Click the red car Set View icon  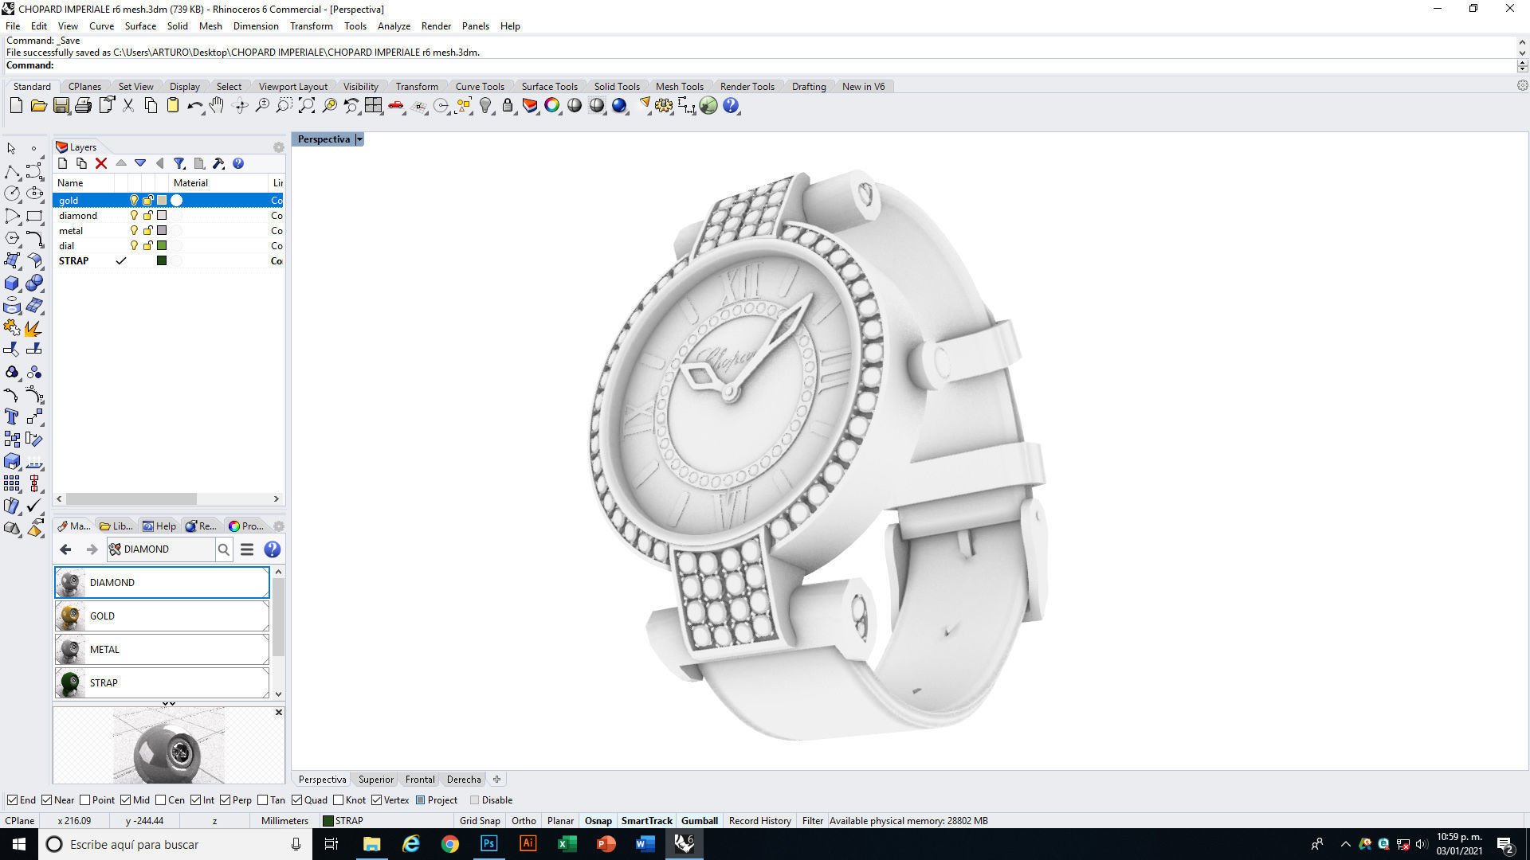click(395, 105)
